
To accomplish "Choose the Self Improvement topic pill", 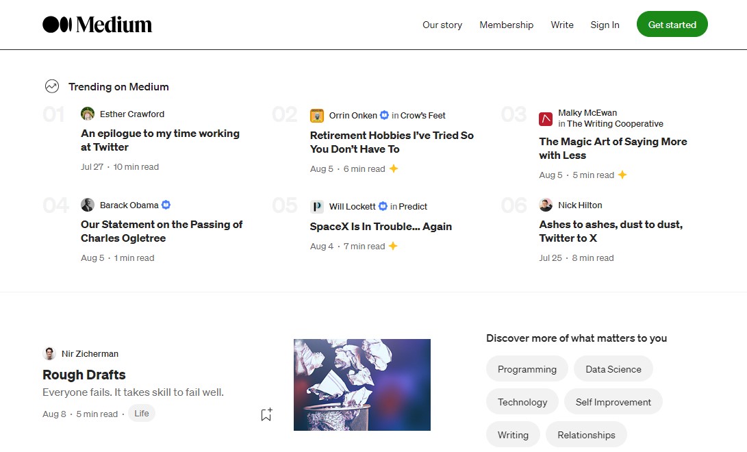I will click(x=613, y=401).
